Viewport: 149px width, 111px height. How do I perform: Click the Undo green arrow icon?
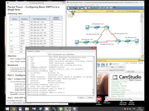(93, 8)
